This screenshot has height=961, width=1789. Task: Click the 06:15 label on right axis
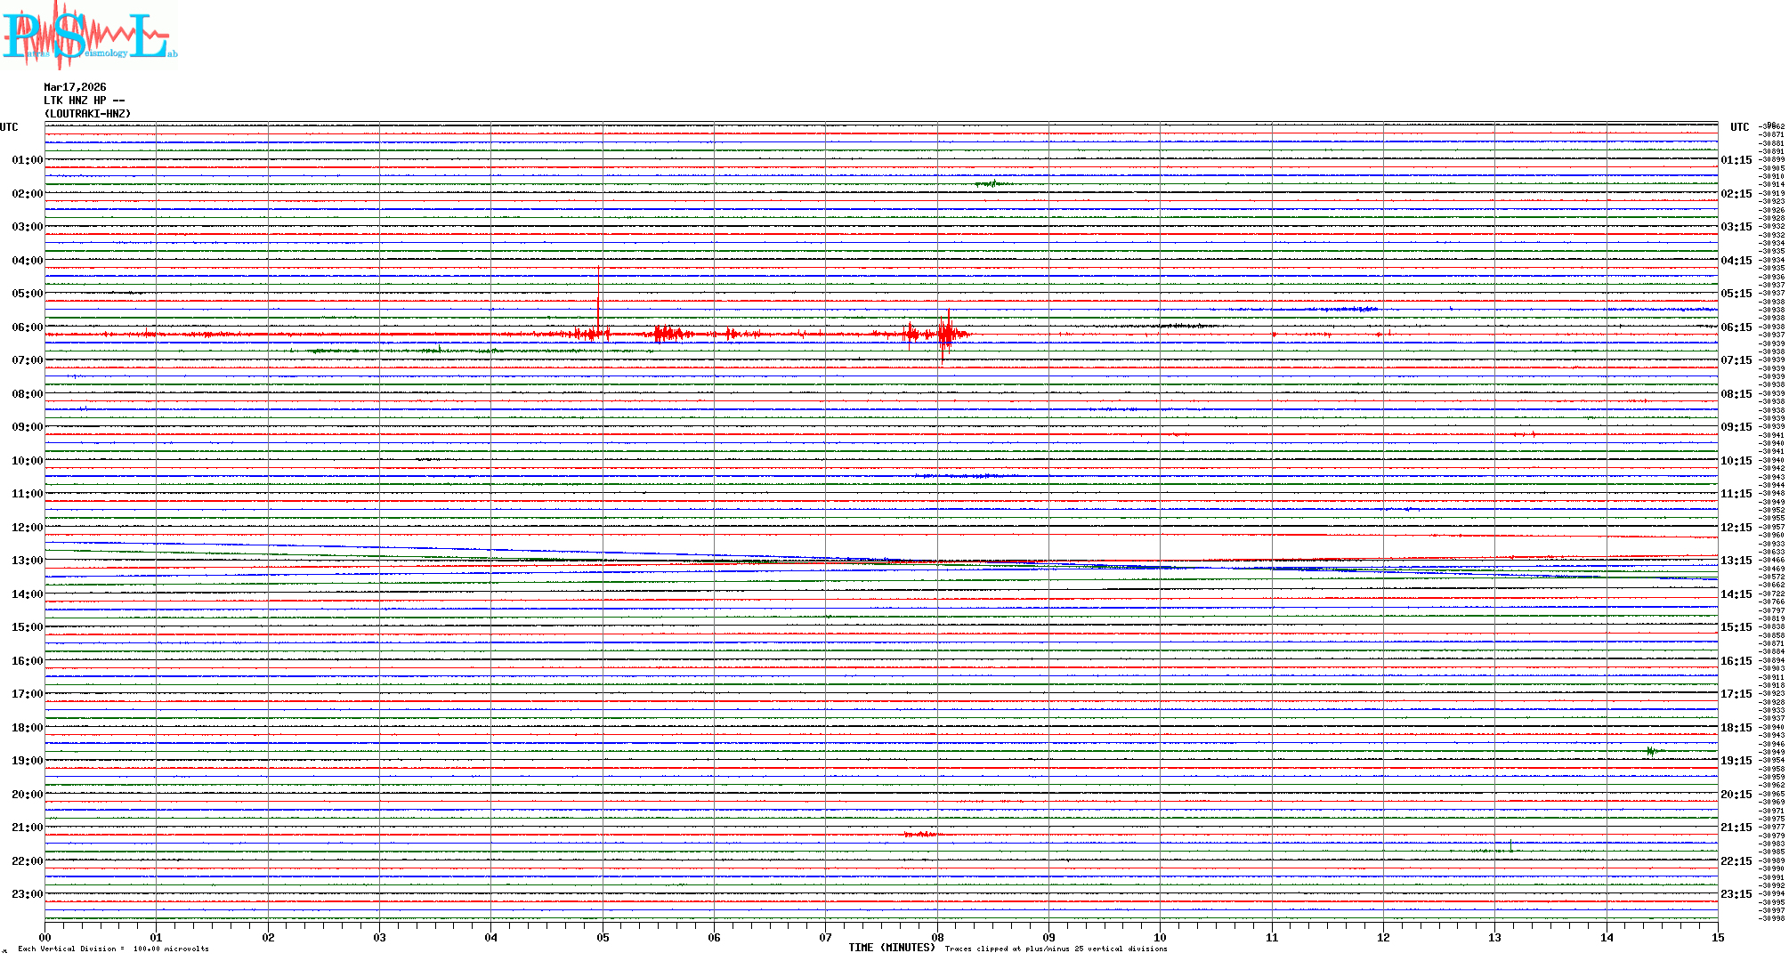[1736, 327]
